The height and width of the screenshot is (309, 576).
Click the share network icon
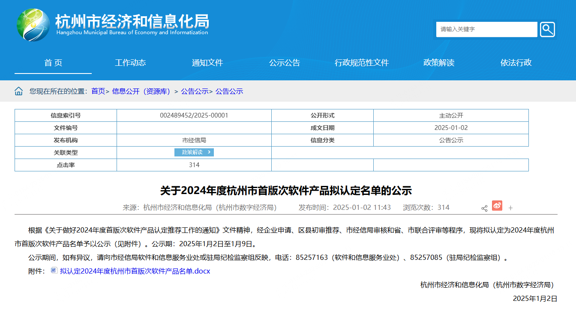[x=484, y=208]
